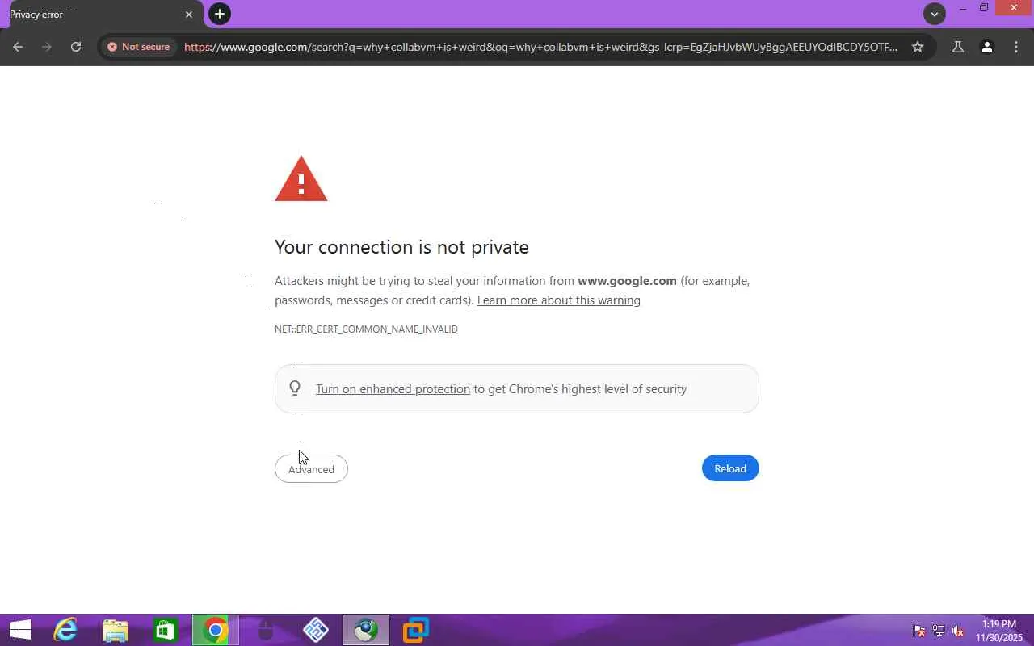
Task: Open the Windows Store taskbar icon
Action: [165, 630]
